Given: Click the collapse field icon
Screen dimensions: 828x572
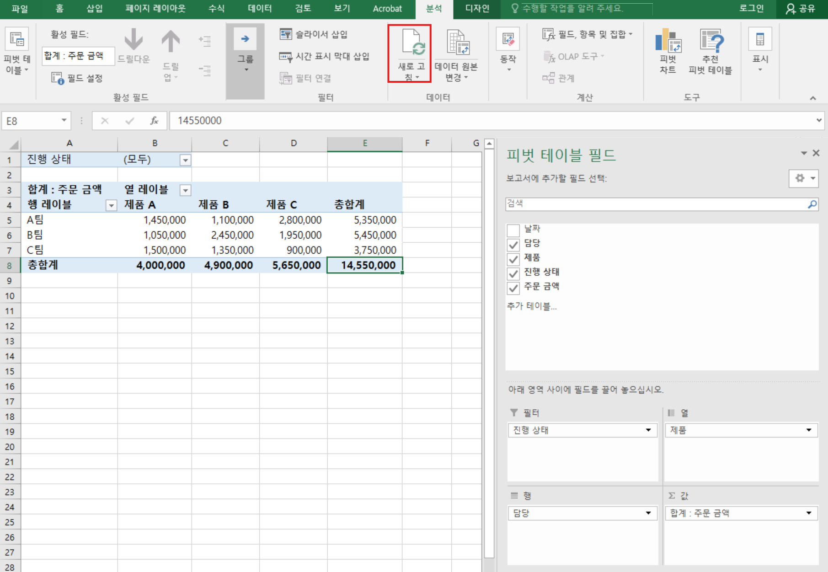Looking at the screenshot, I should click(205, 70).
